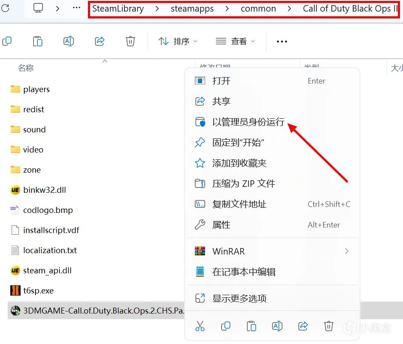Click the context menu Rename icon
The image size is (403, 344).
(277, 326)
